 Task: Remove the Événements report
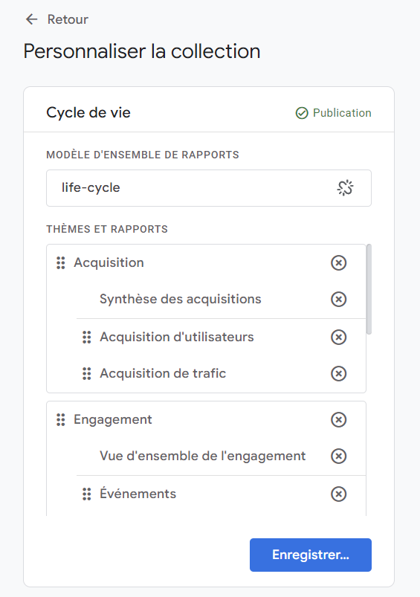coord(338,494)
